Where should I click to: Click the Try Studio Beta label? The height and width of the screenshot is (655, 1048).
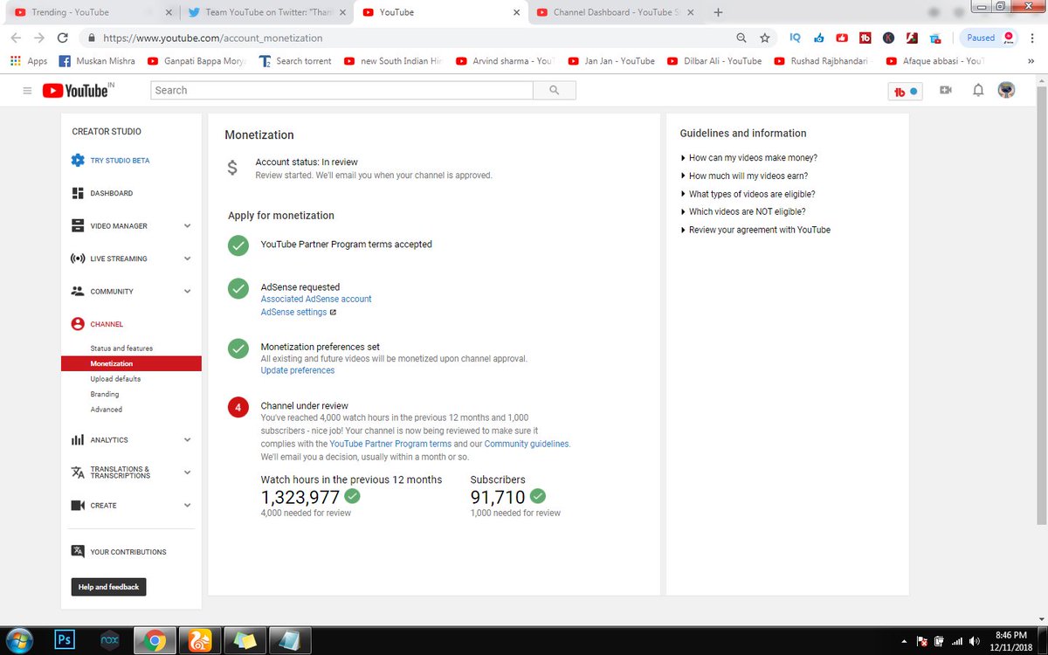click(x=121, y=161)
